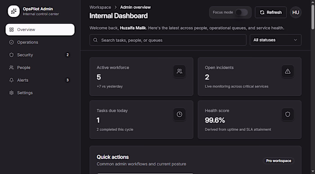Click the Active workforce people icon

180,71
